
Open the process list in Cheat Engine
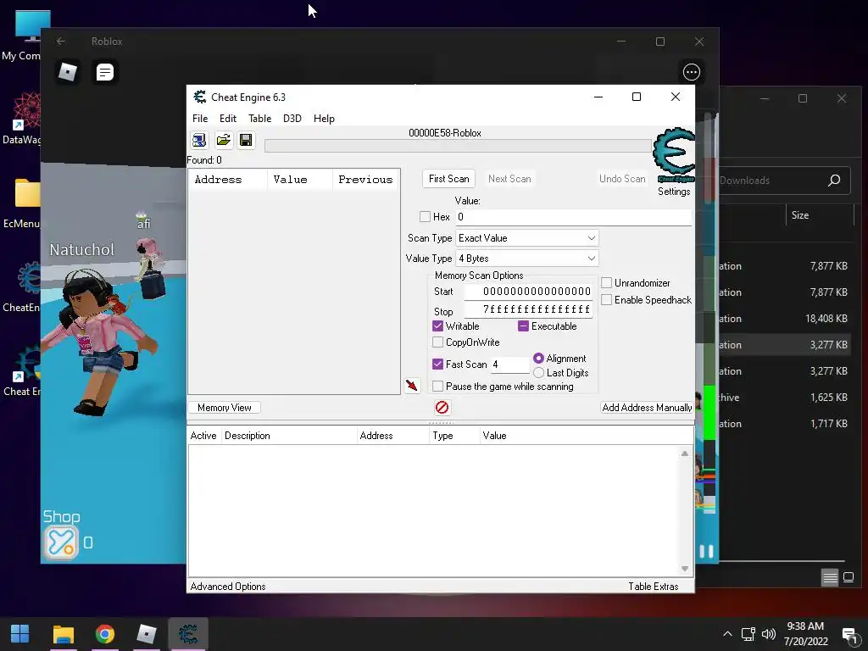(x=199, y=141)
